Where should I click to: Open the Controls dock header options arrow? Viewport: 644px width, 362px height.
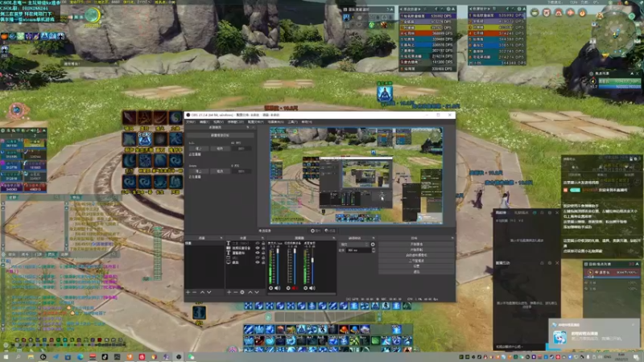(452, 238)
